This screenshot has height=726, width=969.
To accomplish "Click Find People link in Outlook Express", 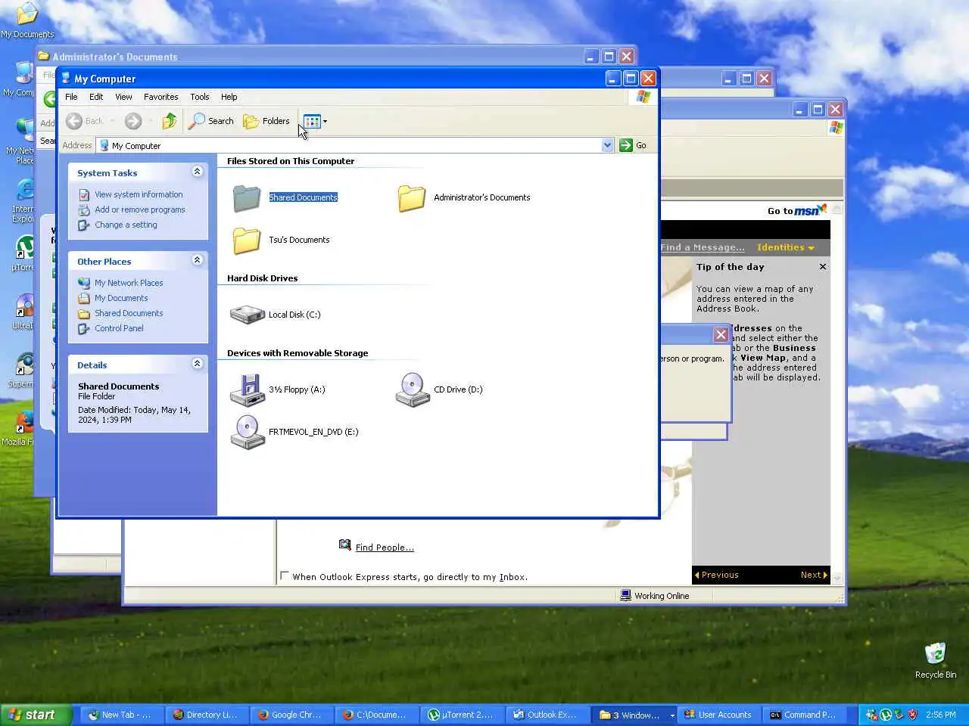I will click(x=385, y=548).
